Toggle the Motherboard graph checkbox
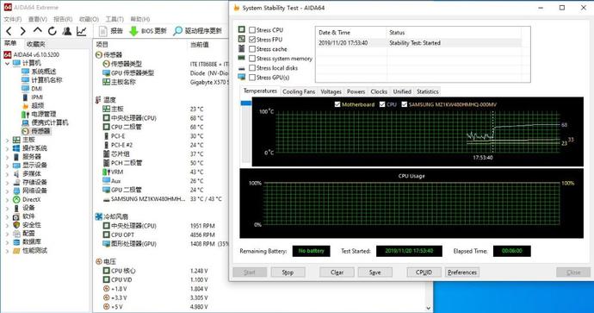Screen dimensions: 594x313 point(337,104)
